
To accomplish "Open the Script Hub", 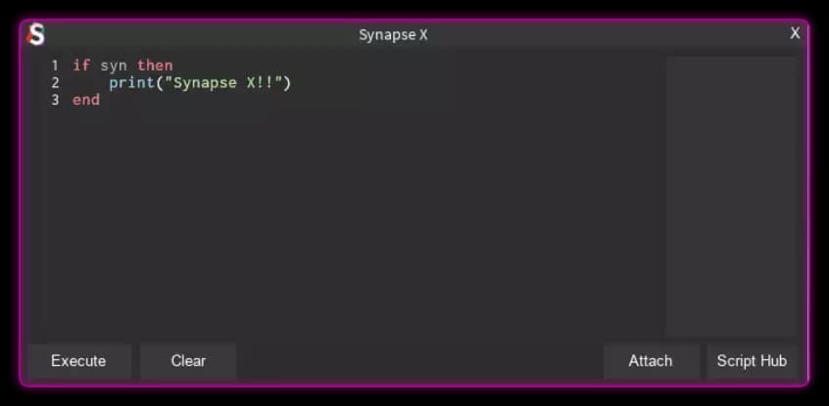I will [752, 361].
